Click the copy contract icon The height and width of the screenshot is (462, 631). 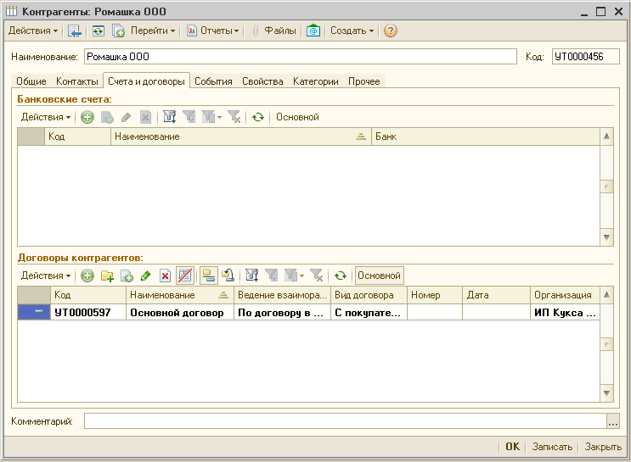pyautogui.click(x=127, y=276)
